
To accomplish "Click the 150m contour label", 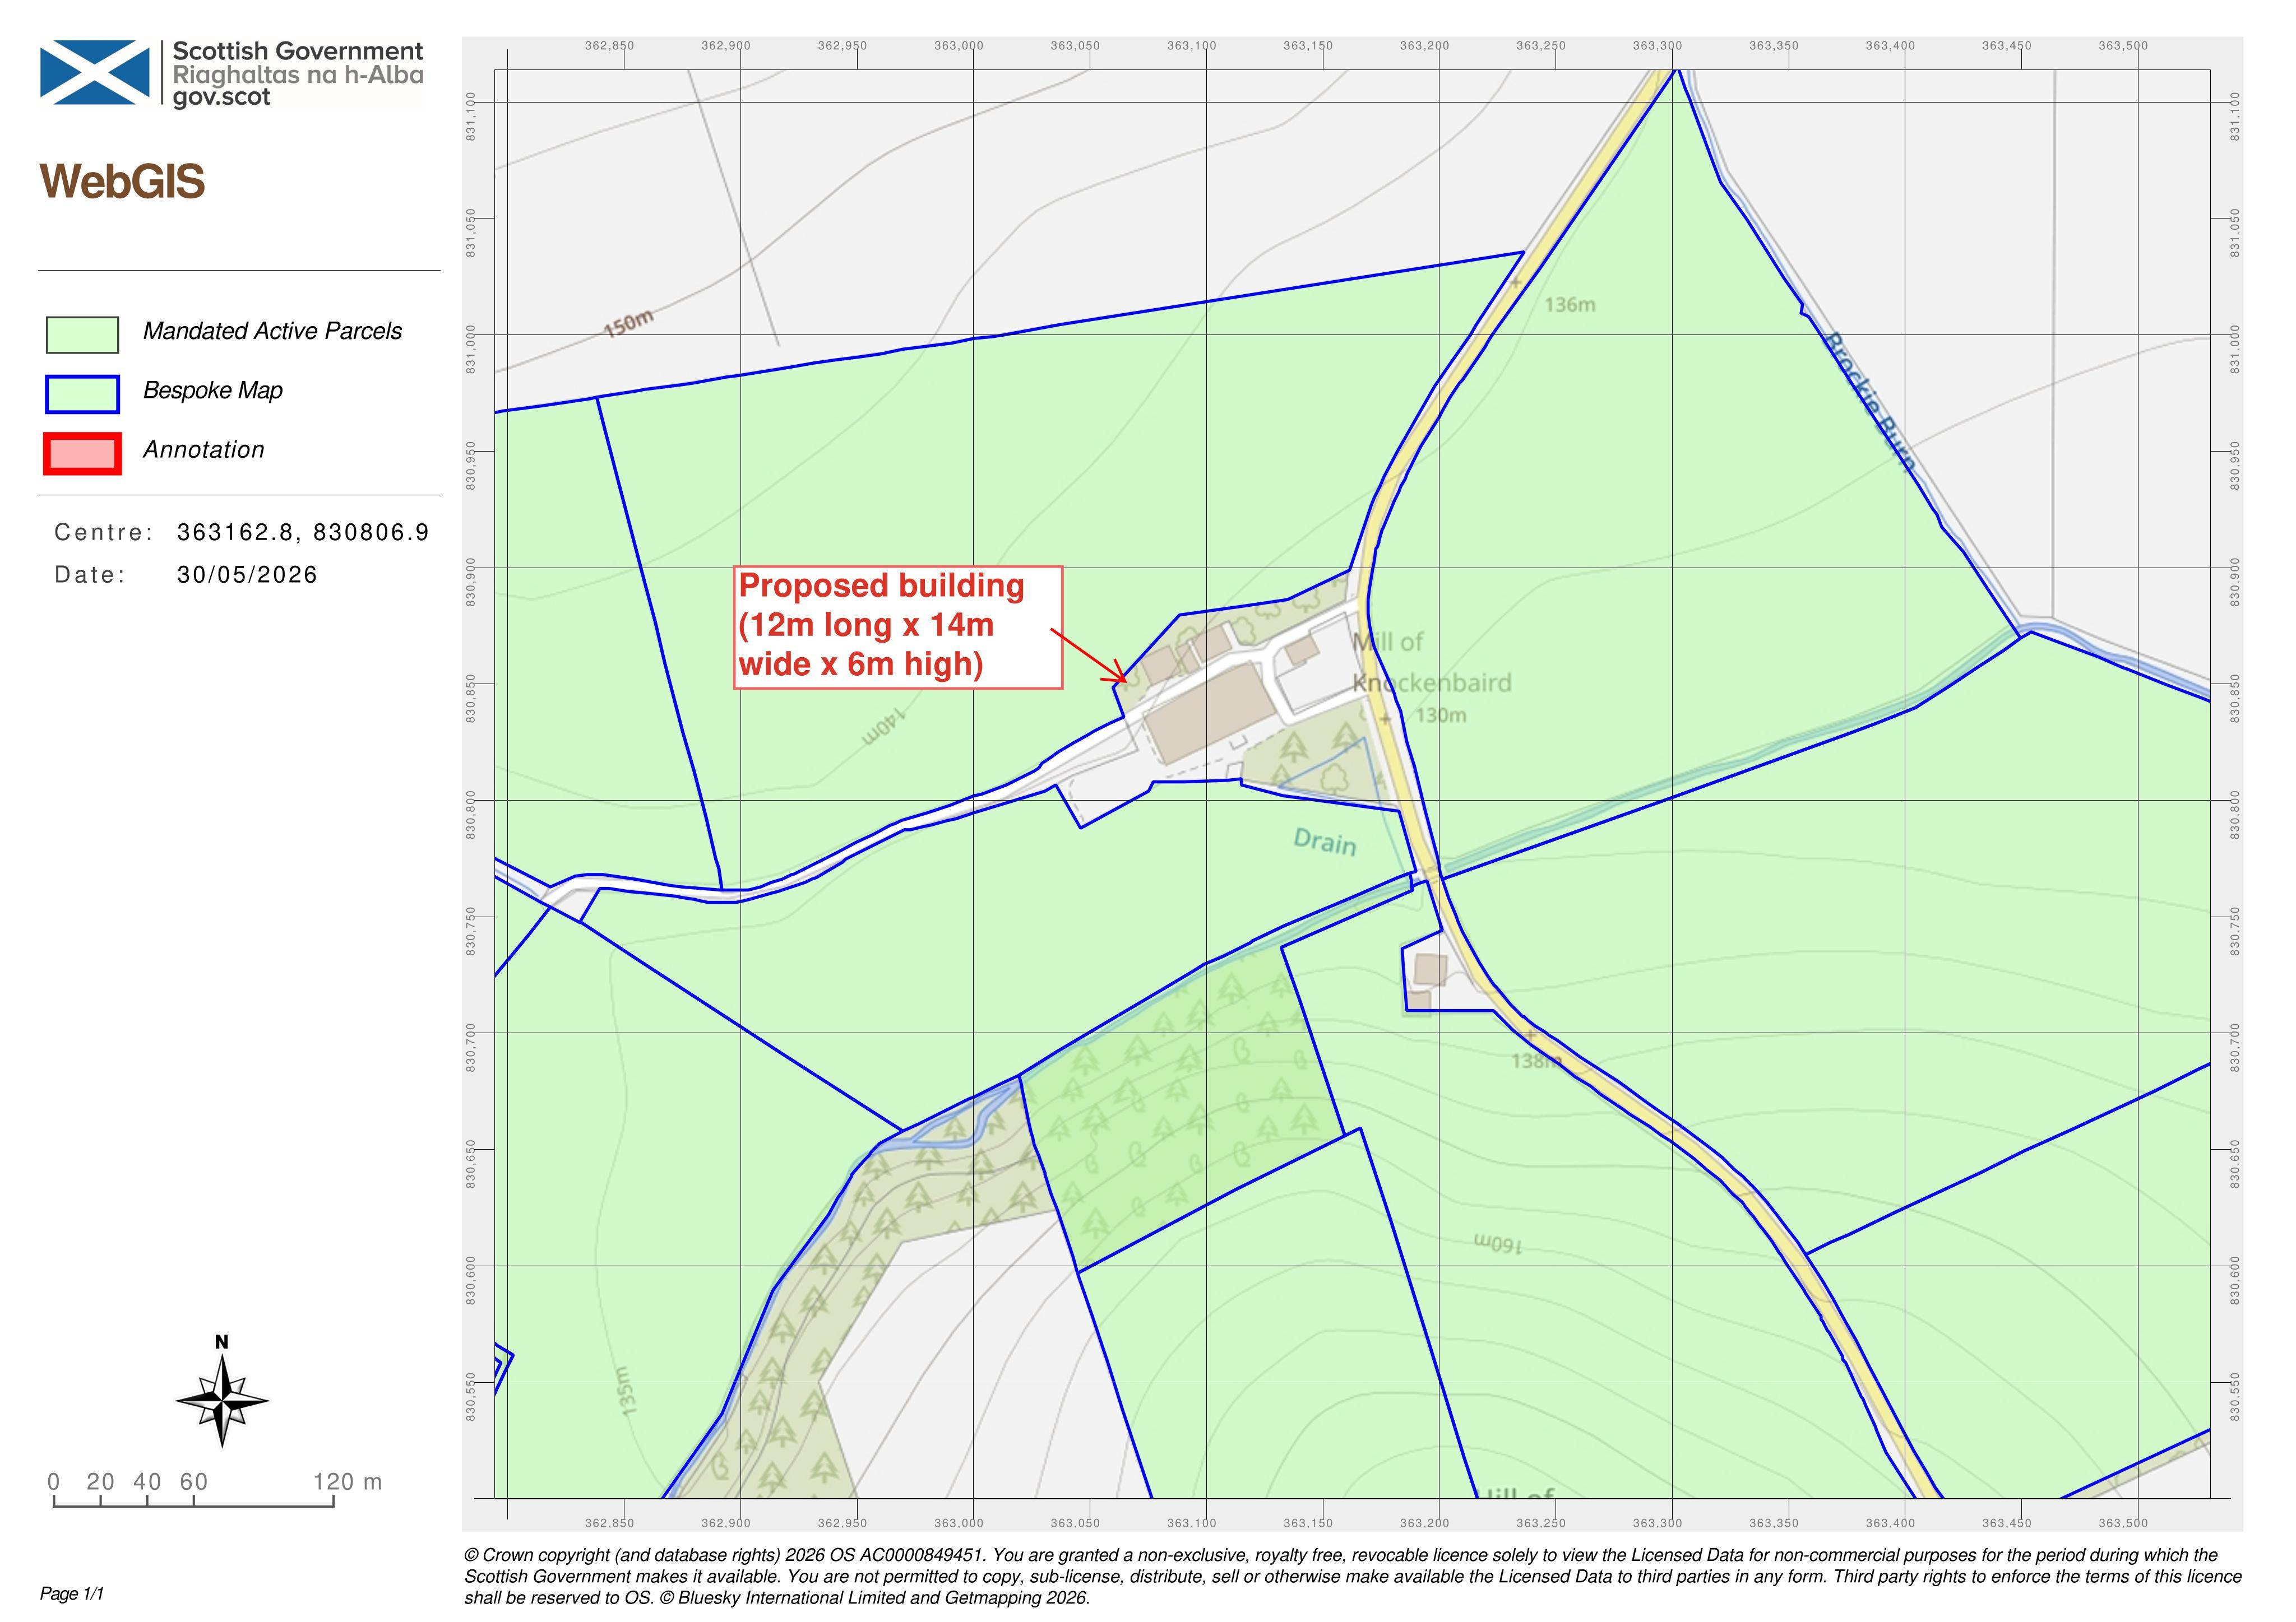I will click(628, 323).
